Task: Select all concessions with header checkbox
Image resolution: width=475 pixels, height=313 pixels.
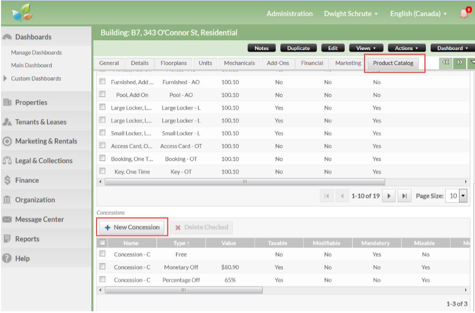Action: (102, 243)
